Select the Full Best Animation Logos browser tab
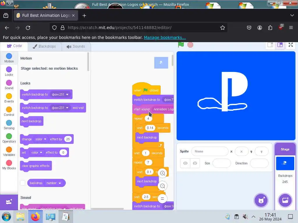This screenshot has width=298, height=223. click(x=46, y=15)
